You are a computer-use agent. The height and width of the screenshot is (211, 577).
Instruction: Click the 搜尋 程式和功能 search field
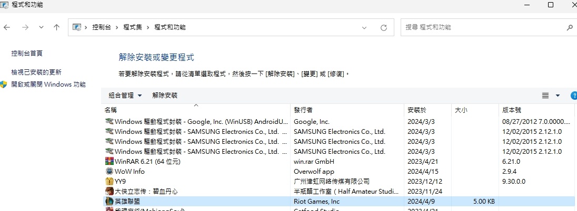click(x=482, y=27)
